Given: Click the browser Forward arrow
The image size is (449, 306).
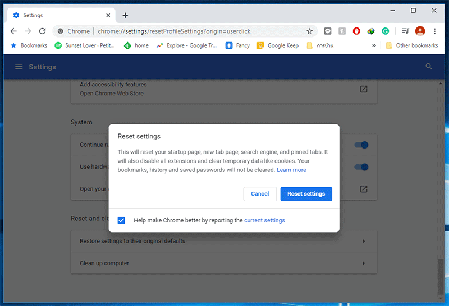Looking at the screenshot, I should coord(28,31).
